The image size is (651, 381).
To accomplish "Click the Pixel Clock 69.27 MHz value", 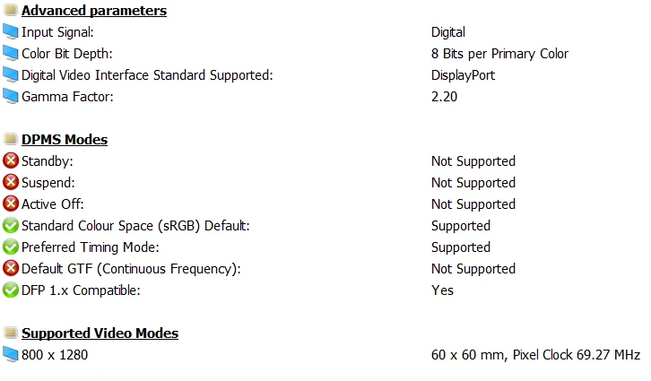I will tap(577, 355).
